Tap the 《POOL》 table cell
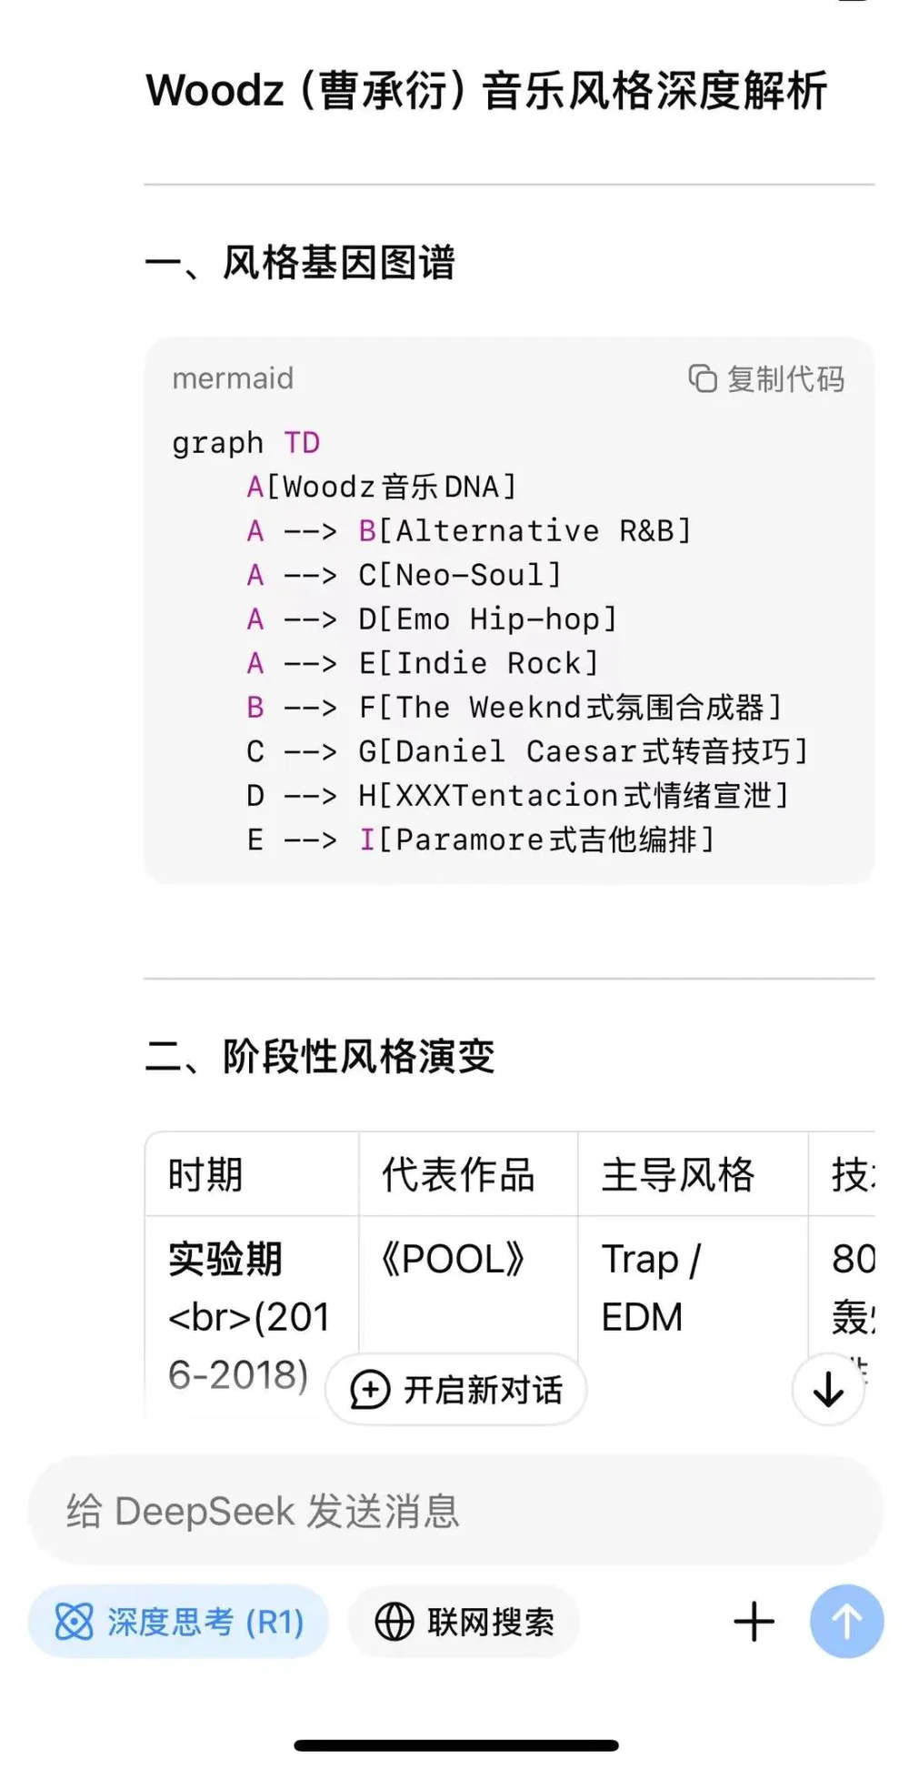 tap(454, 1260)
